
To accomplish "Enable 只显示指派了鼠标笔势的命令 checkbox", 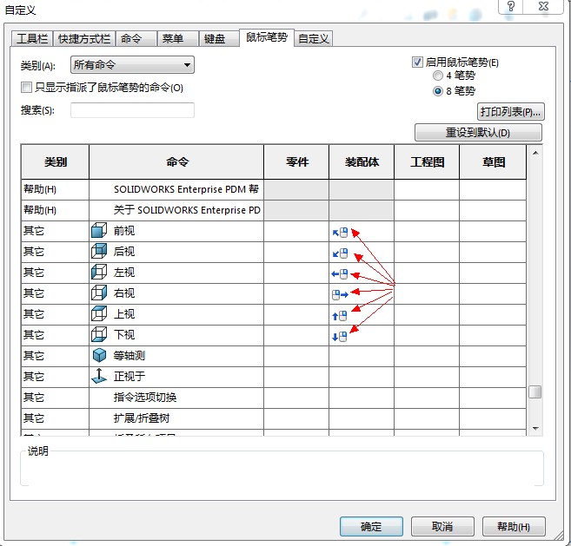I will 26,88.
